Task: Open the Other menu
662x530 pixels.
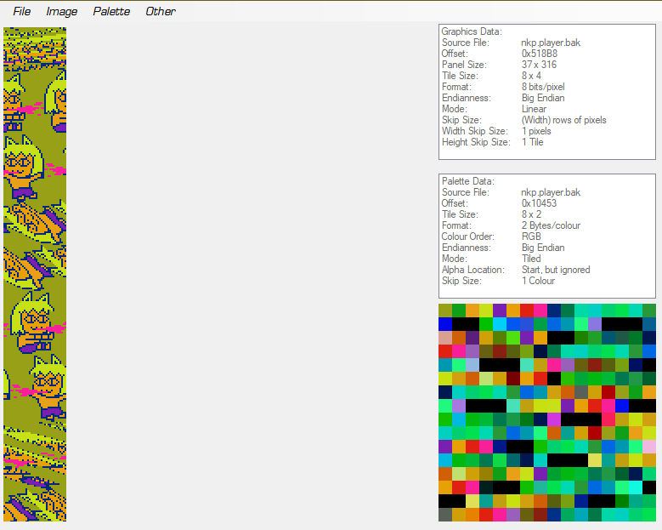Action: pyautogui.click(x=161, y=11)
